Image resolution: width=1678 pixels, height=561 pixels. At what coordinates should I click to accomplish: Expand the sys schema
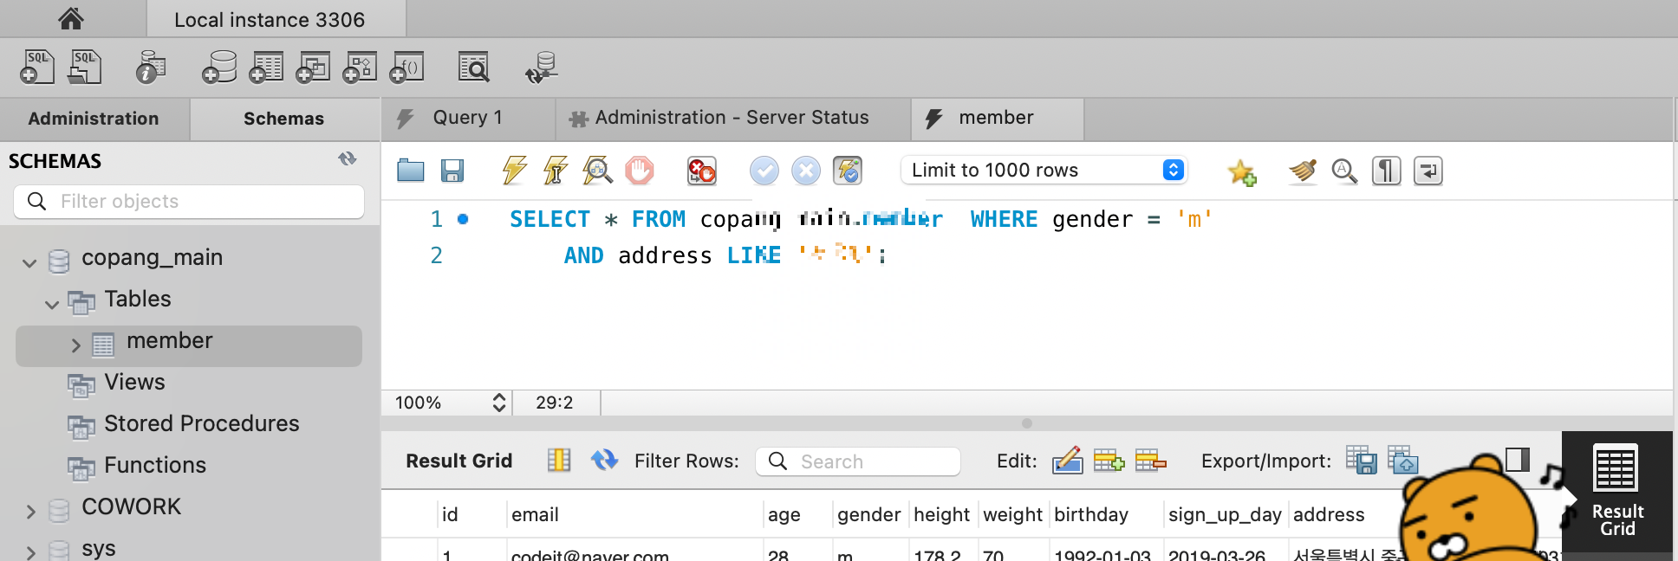[x=30, y=551]
